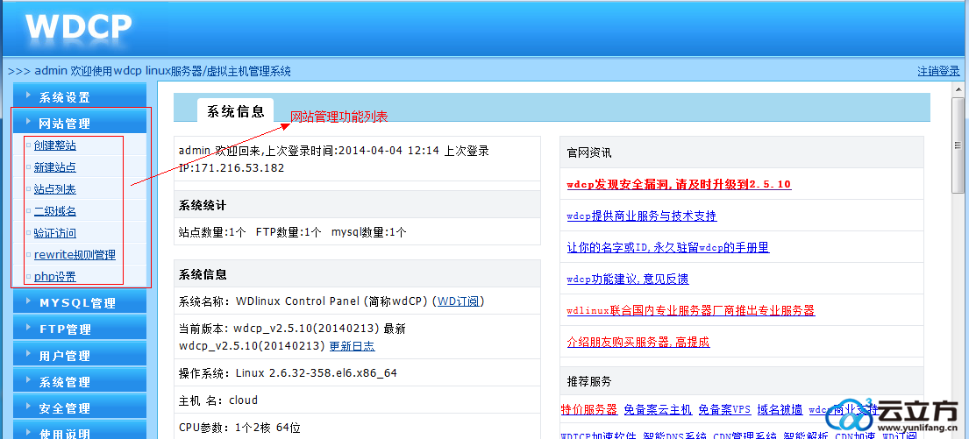
Task: Open the WD订阅 link
Action: point(459,301)
